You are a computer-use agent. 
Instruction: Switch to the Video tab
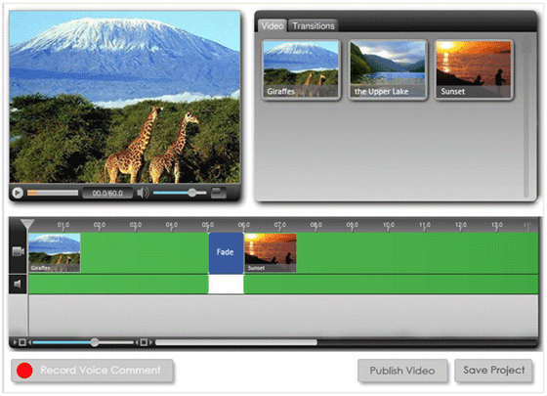(273, 25)
